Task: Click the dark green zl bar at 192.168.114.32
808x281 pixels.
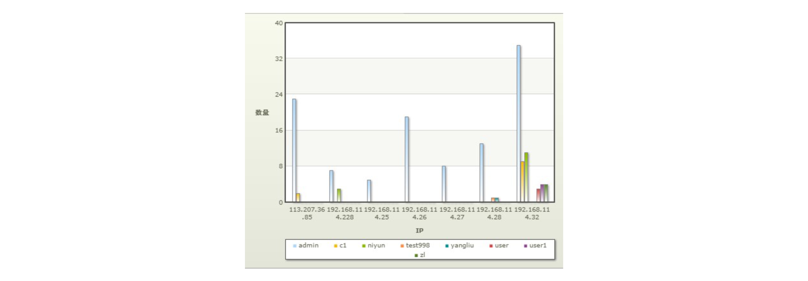Action: tap(546, 193)
